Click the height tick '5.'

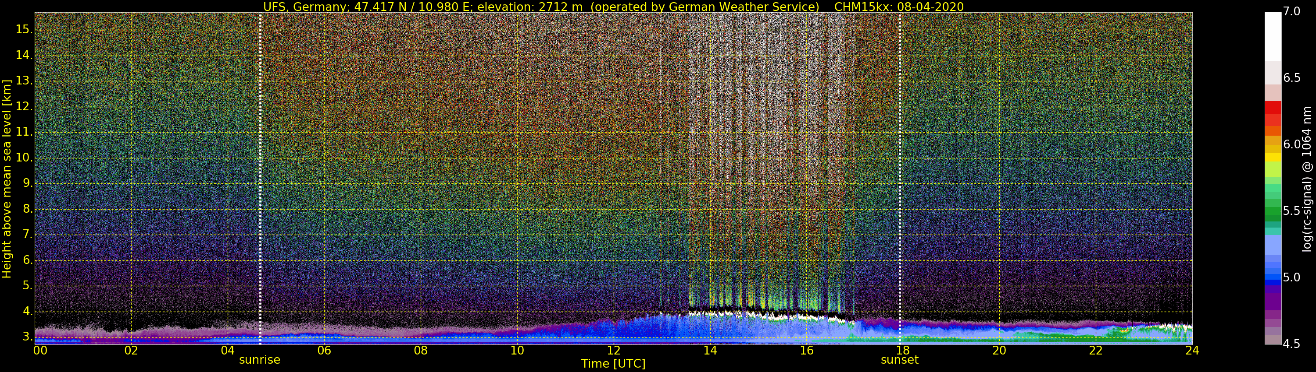click(x=27, y=286)
